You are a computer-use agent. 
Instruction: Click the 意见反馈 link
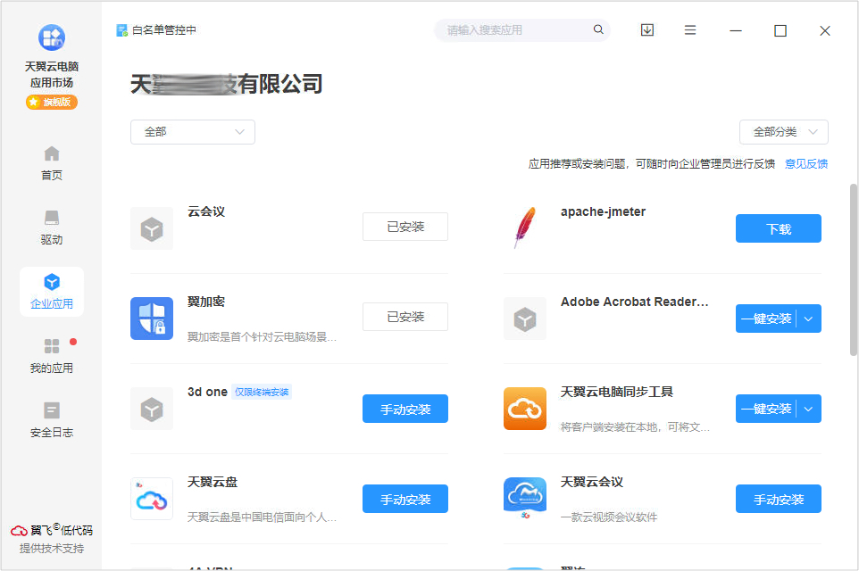pyautogui.click(x=805, y=163)
